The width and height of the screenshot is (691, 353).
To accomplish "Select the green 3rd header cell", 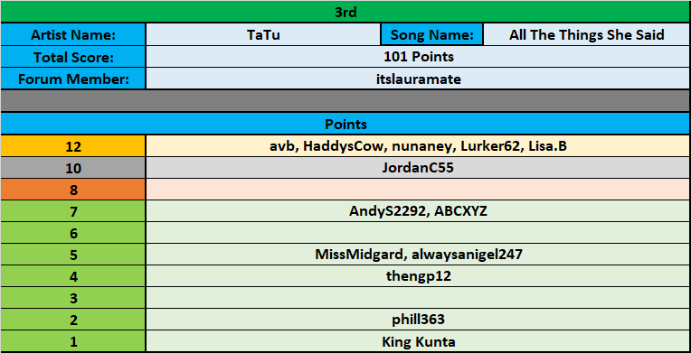I will pos(345,13).
